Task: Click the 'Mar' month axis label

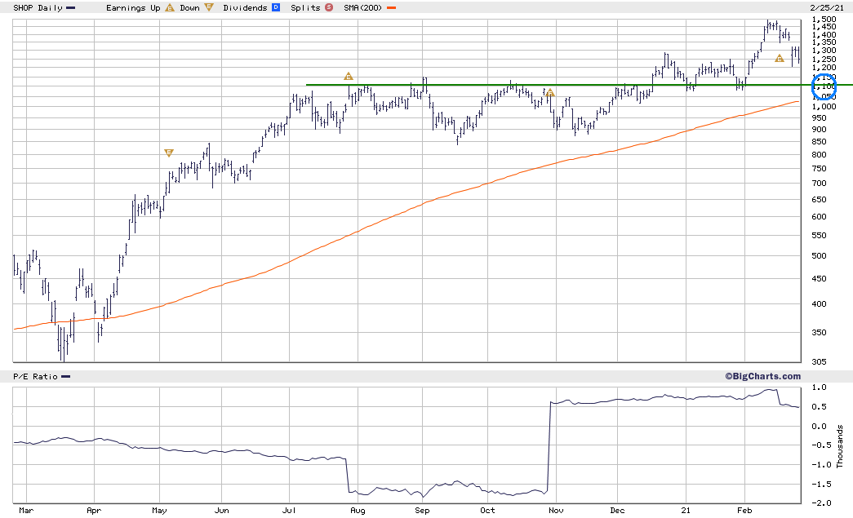Action: click(26, 510)
